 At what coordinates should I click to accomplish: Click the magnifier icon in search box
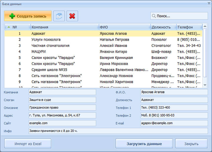153,16
